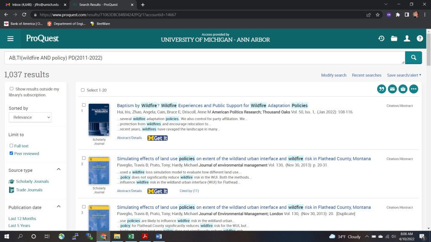
Task: Open recent search history icon
Action: 381,39
